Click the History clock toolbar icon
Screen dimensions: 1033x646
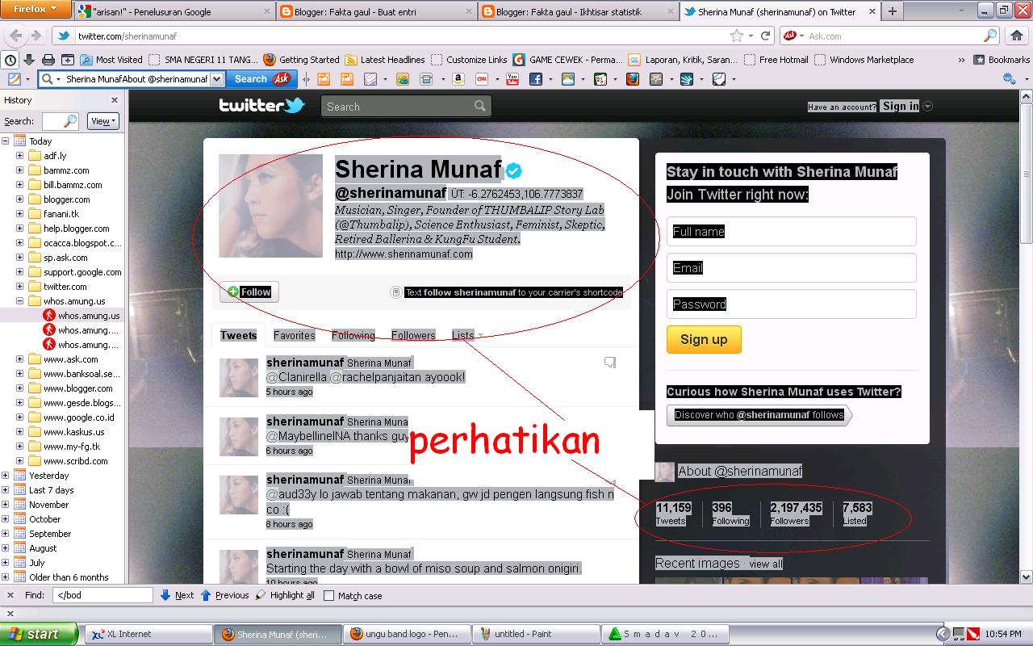coord(10,60)
